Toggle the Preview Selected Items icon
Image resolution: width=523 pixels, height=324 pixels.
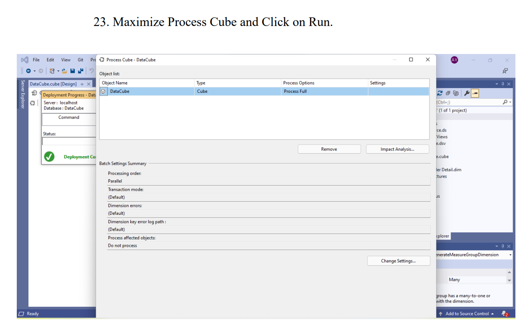[x=475, y=93]
